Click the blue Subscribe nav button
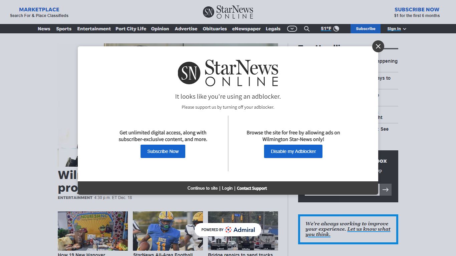Viewport: 456px width, 256px height. coord(366,29)
